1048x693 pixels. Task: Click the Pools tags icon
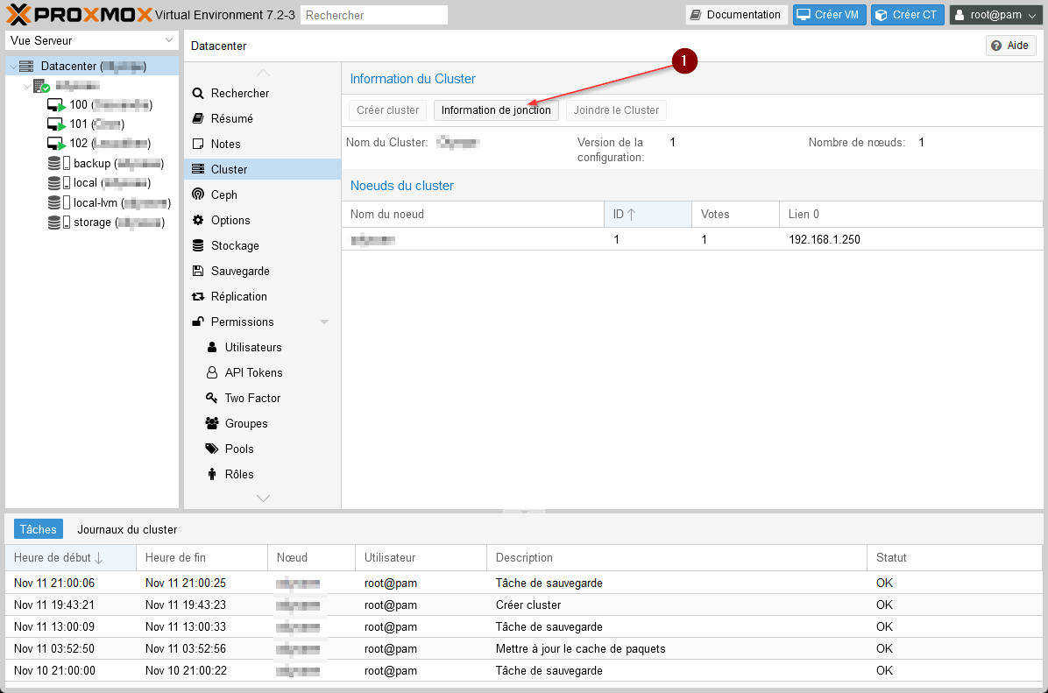(211, 449)
